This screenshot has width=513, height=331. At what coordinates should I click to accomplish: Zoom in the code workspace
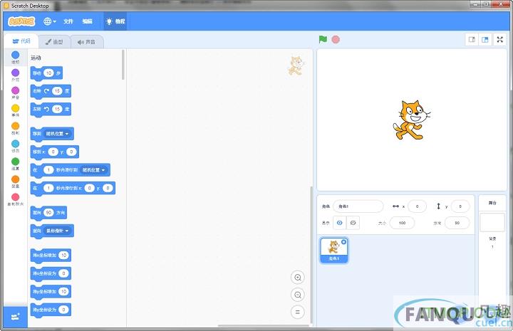pyautogui.click(x=298, y=278)
